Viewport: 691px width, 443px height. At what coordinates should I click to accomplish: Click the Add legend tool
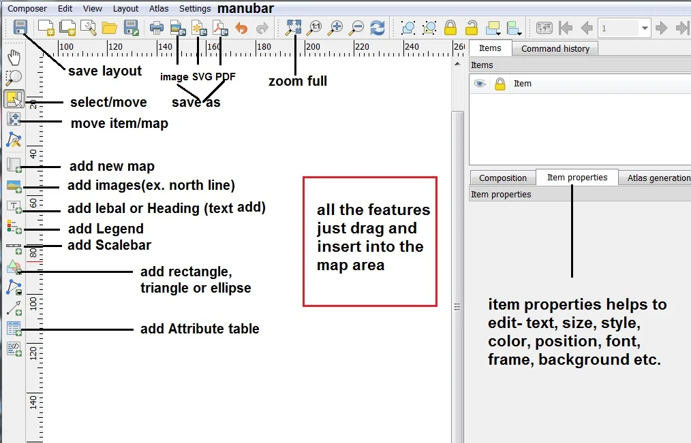pos(14,227)
